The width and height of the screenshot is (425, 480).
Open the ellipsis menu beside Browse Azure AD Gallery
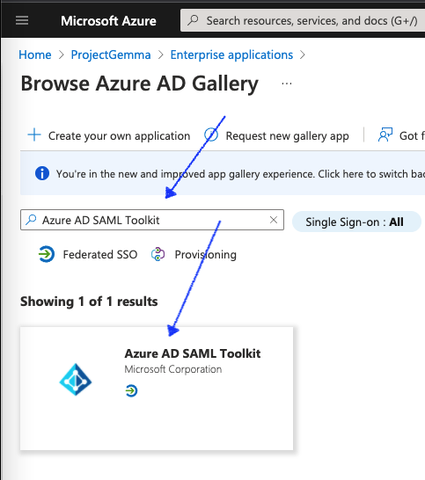pos(287,84)
